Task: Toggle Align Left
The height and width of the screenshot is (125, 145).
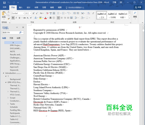Action: click(x=58, y=18)
